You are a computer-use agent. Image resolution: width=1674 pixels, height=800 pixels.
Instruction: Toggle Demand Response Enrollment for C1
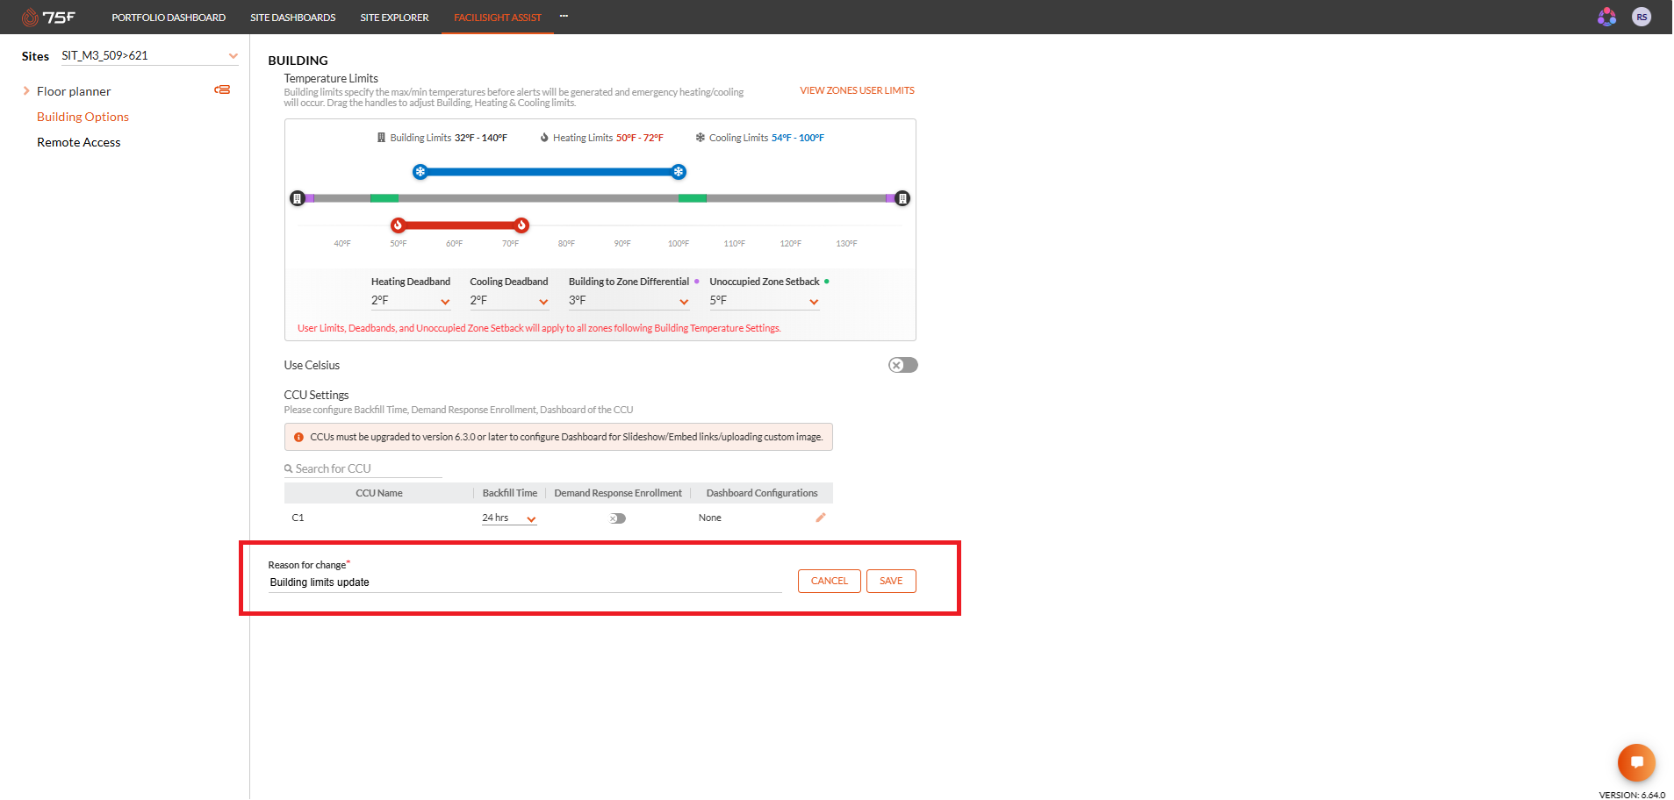pos(618,518)
